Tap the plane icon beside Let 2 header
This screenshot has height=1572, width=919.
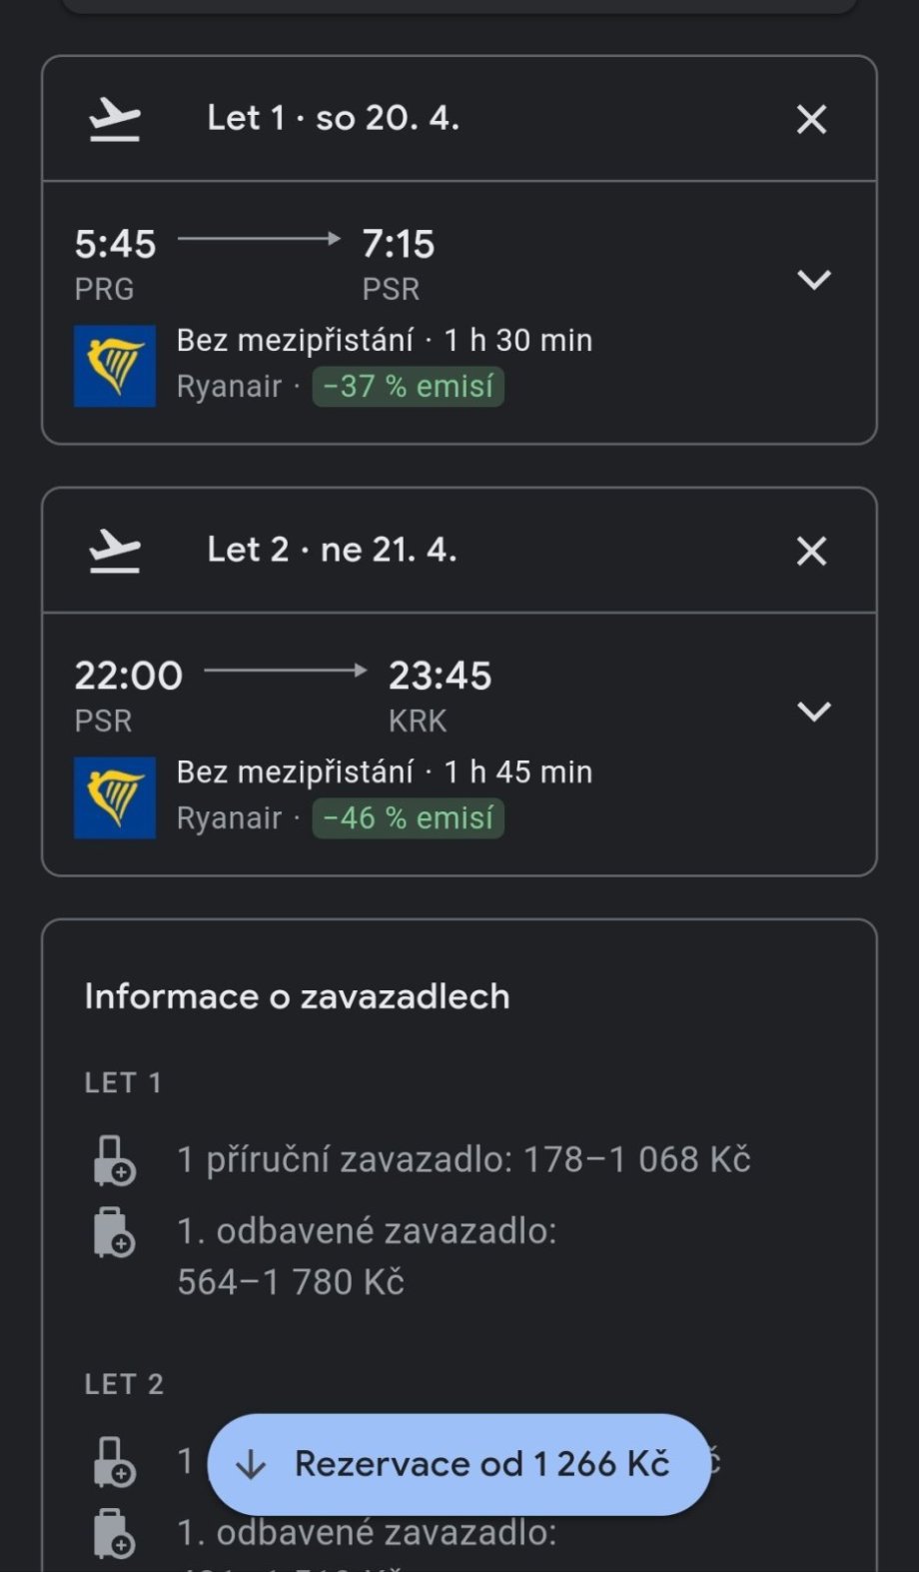[x=115, y=552]
